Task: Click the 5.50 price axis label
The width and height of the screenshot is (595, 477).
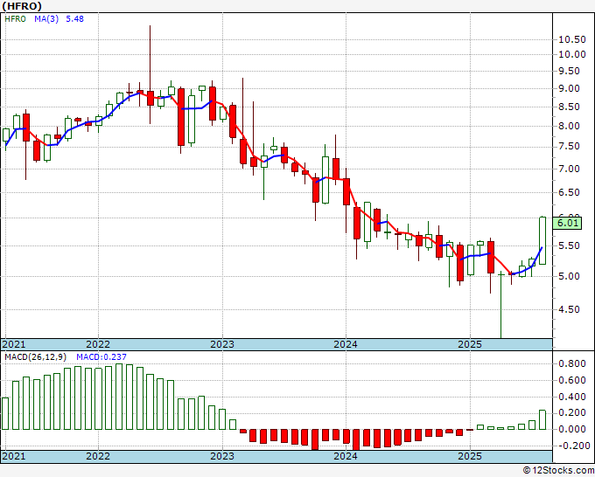Action: (x=570, y=245)
